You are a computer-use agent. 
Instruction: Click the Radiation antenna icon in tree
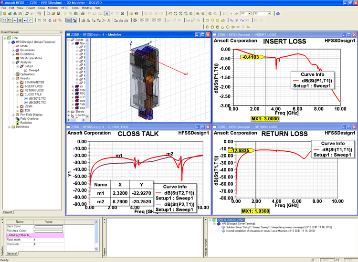click(x=17, y=123)
